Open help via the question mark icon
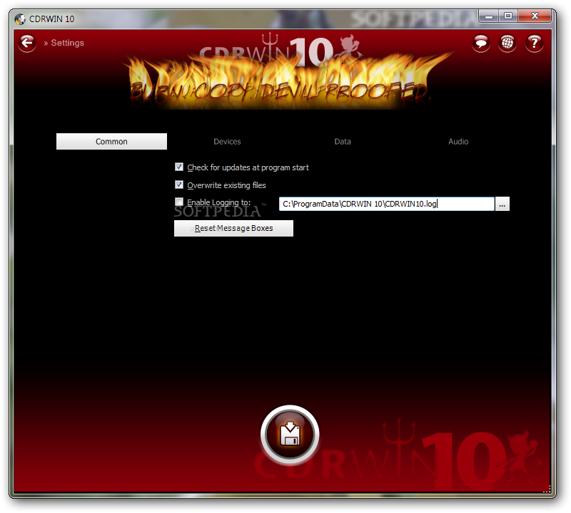 tap(534, 43)
